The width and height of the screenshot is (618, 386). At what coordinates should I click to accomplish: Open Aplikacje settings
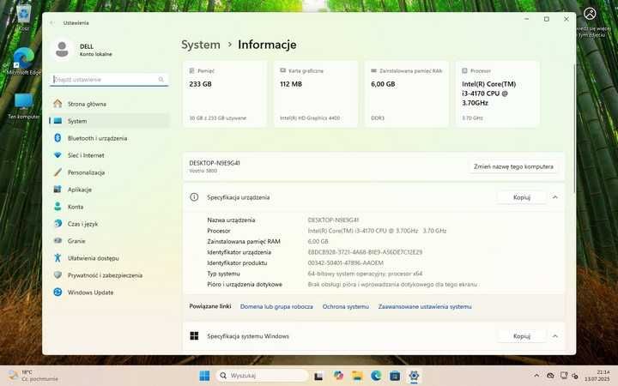coord(109,190)
